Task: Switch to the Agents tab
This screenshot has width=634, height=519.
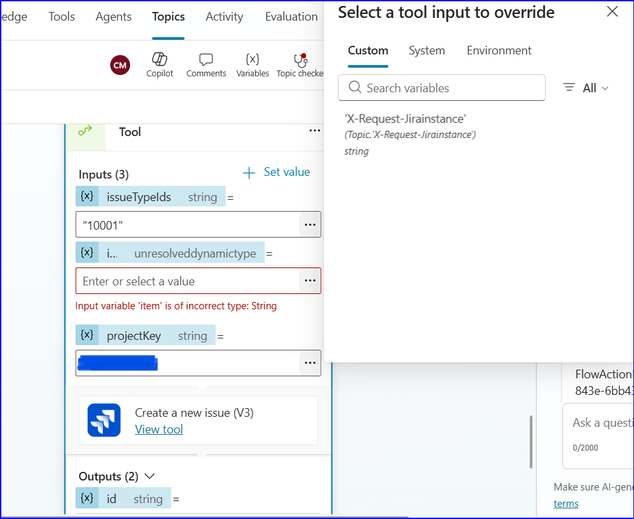Action: pyautogui.click(x=114, y=17)
